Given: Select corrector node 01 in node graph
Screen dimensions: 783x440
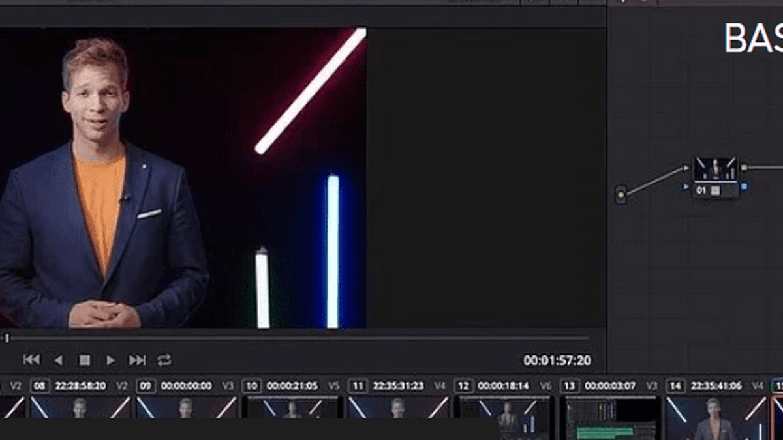Looking at the screenshot, I should (x=716, y=177).
